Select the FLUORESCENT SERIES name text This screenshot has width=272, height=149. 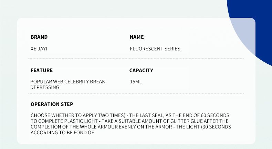[155, 49]
